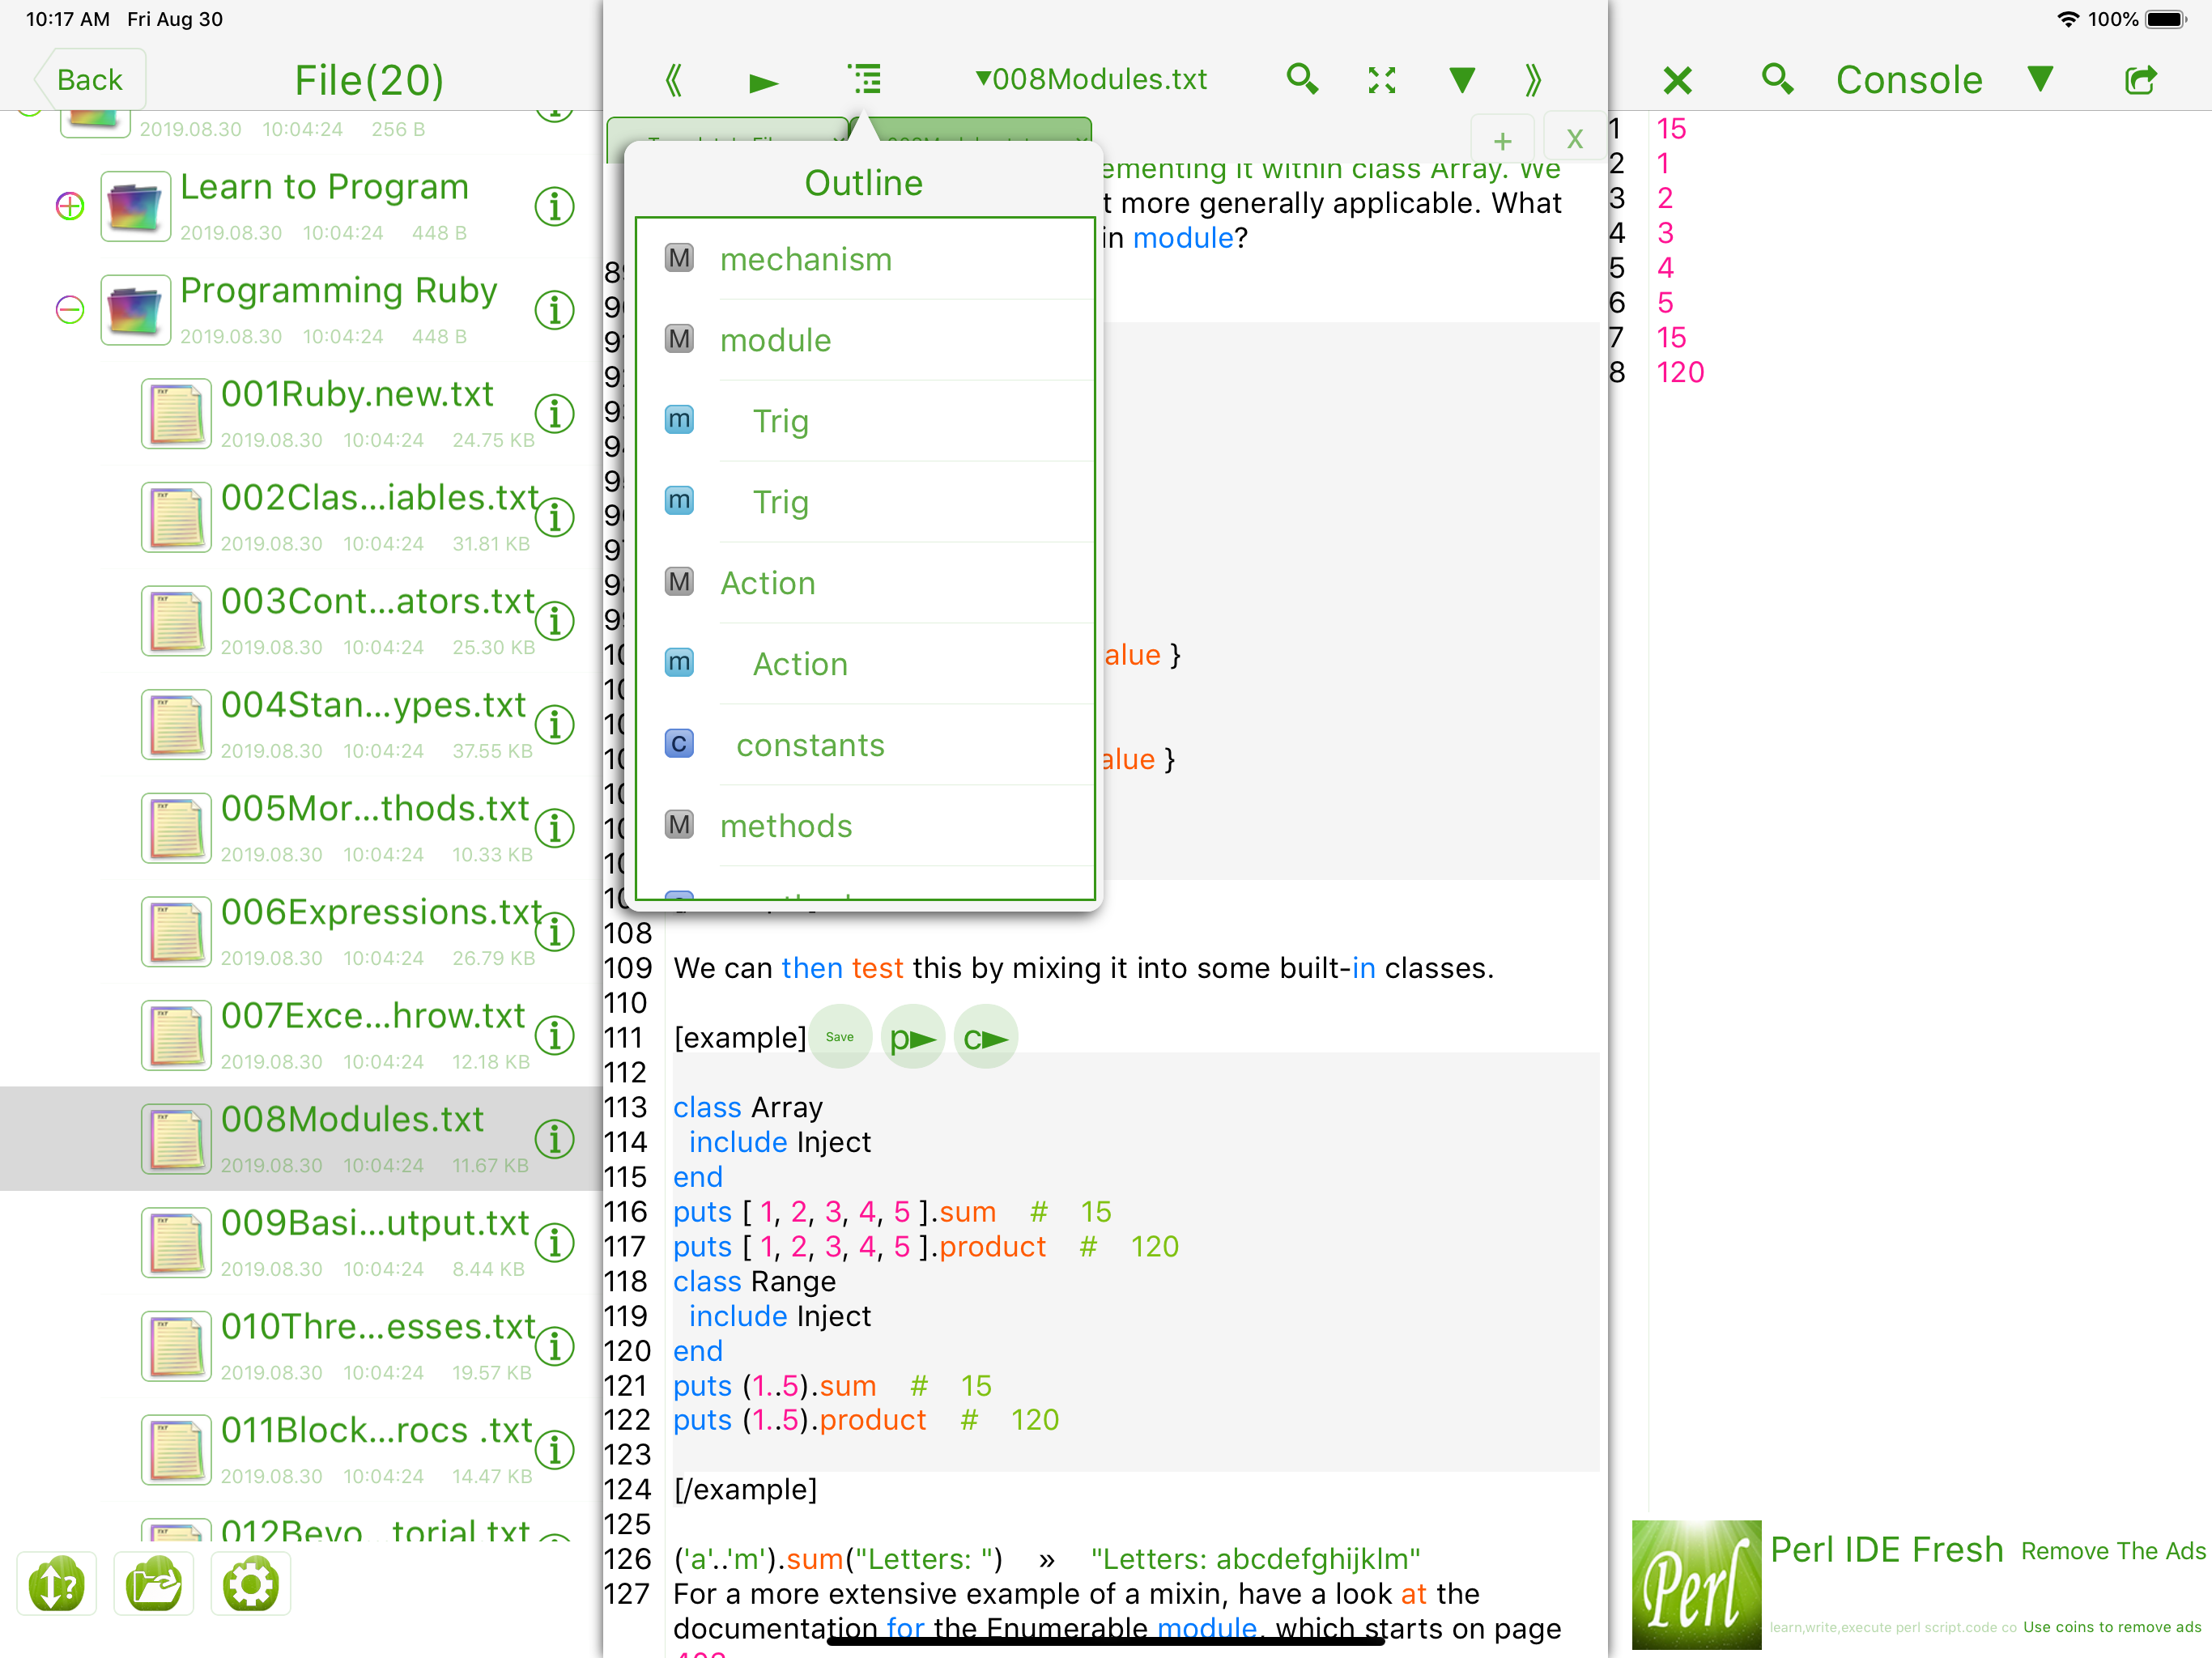This screenshot has width=2212, height=1658.
Task: Jump to 'module' in the Outline
Action: pos(865,340)
